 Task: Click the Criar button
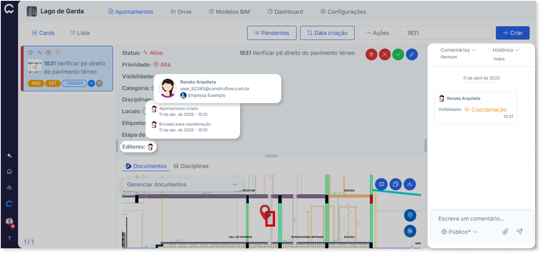(512, 33)
